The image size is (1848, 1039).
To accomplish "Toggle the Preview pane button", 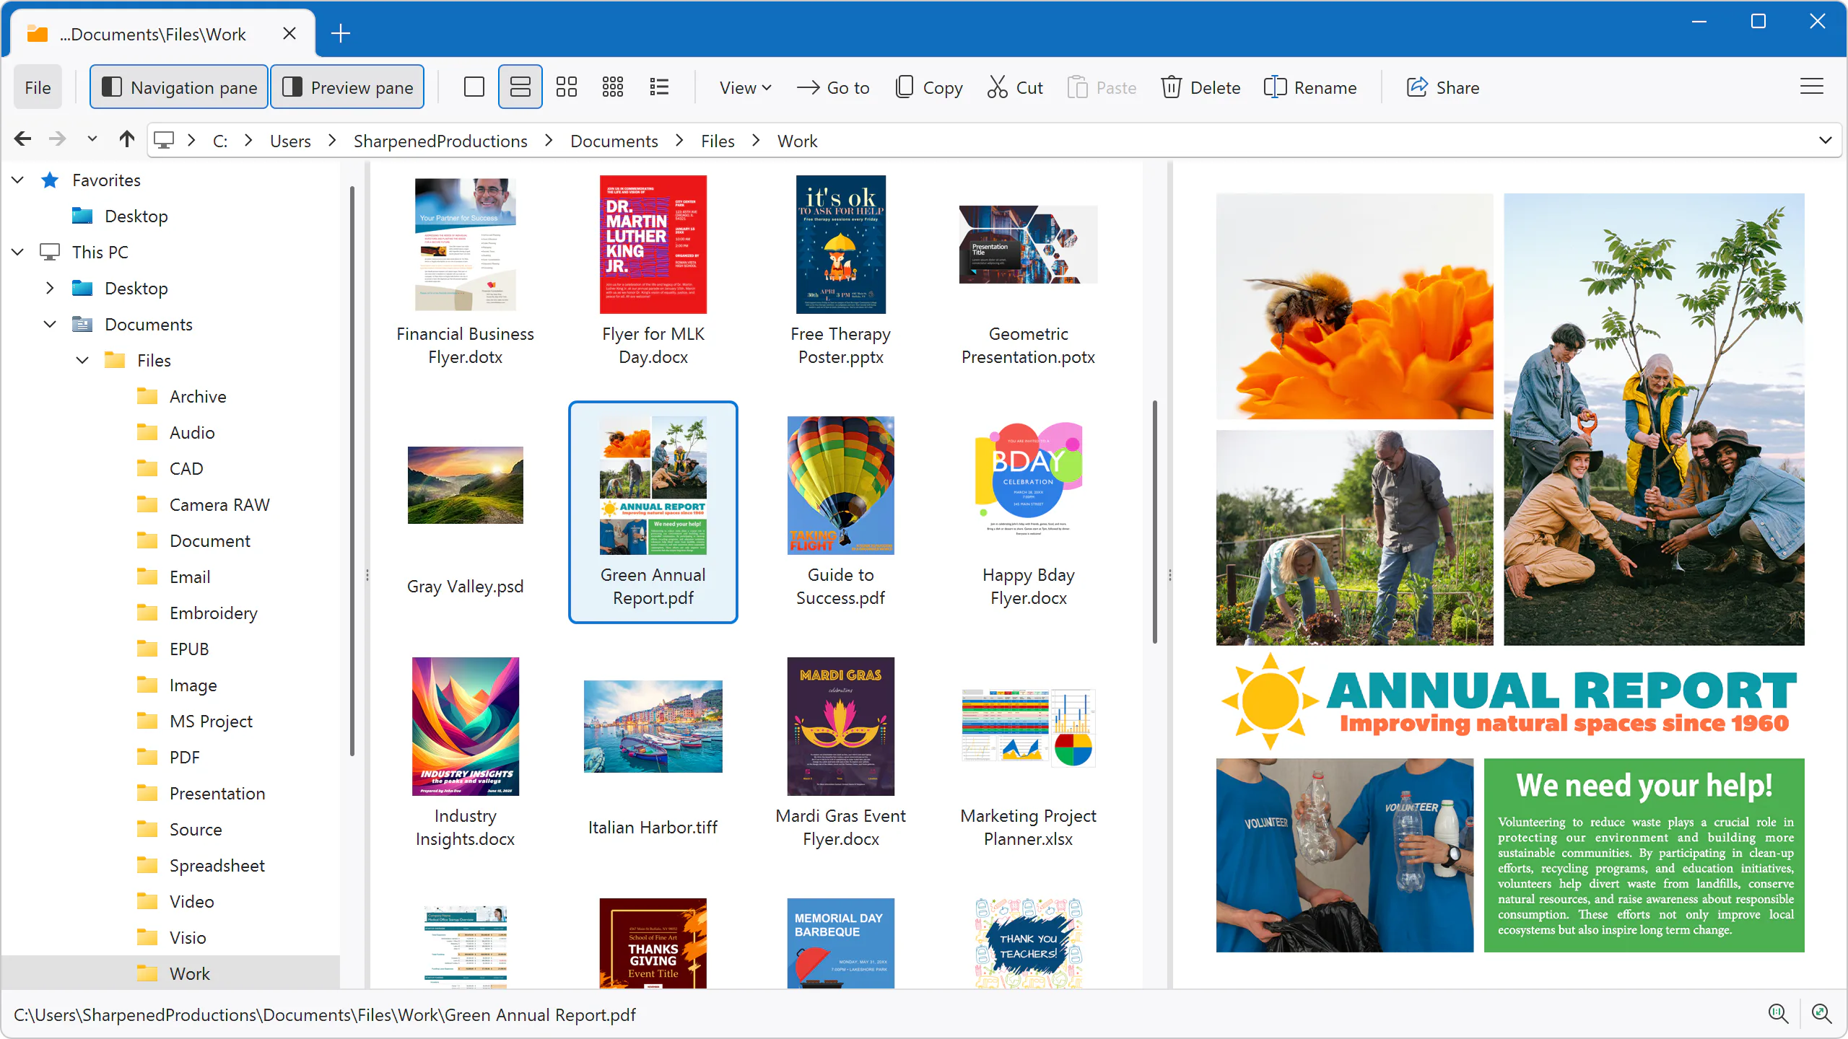I will (347, 87).
